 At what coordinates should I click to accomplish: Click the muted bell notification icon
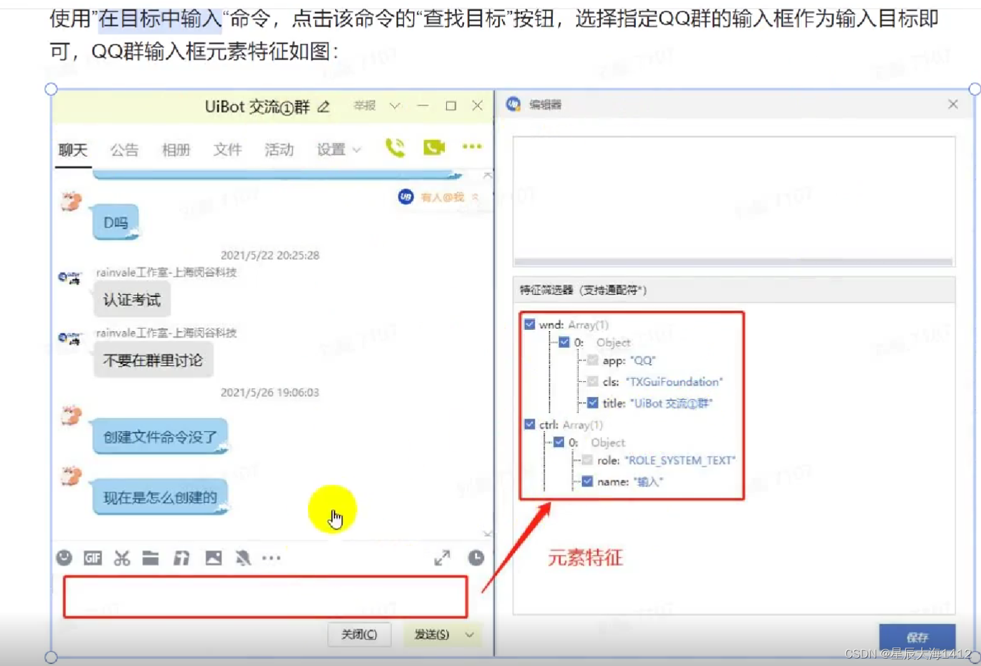(x=243, y=558)
